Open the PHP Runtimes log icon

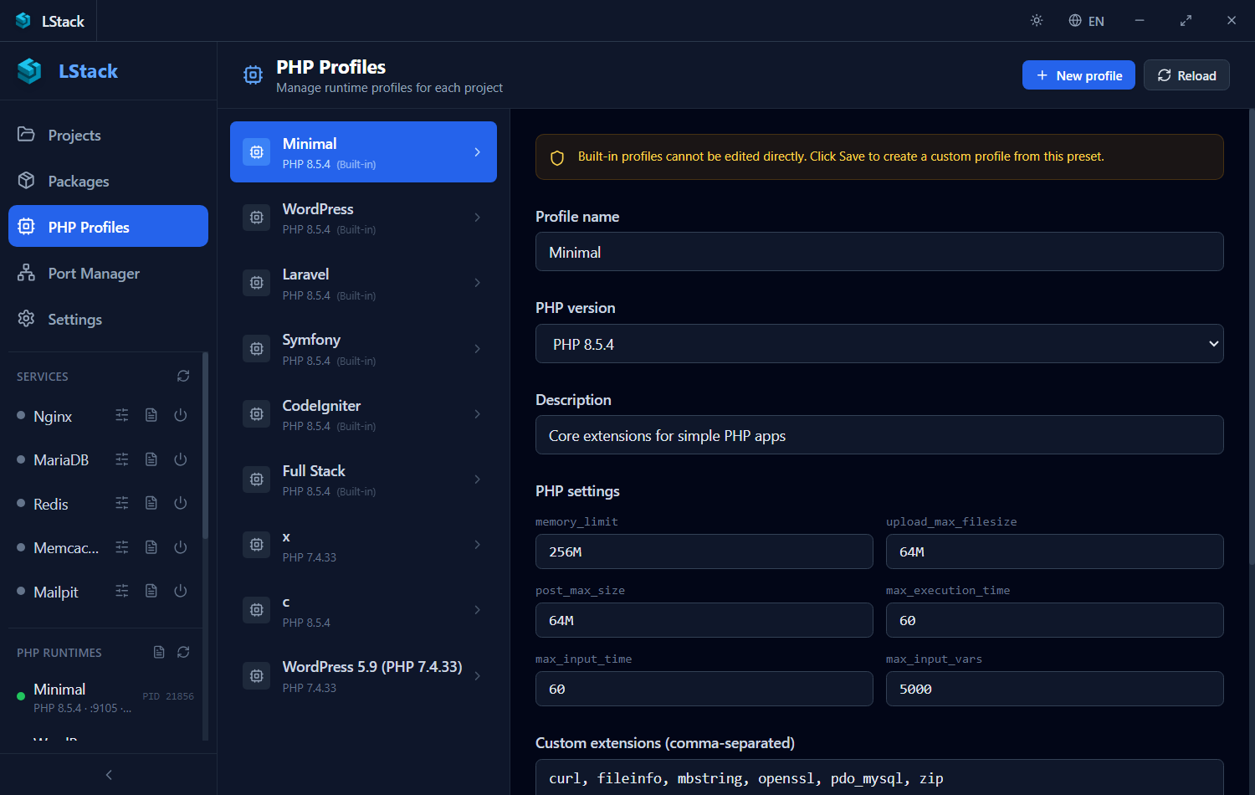159,653
